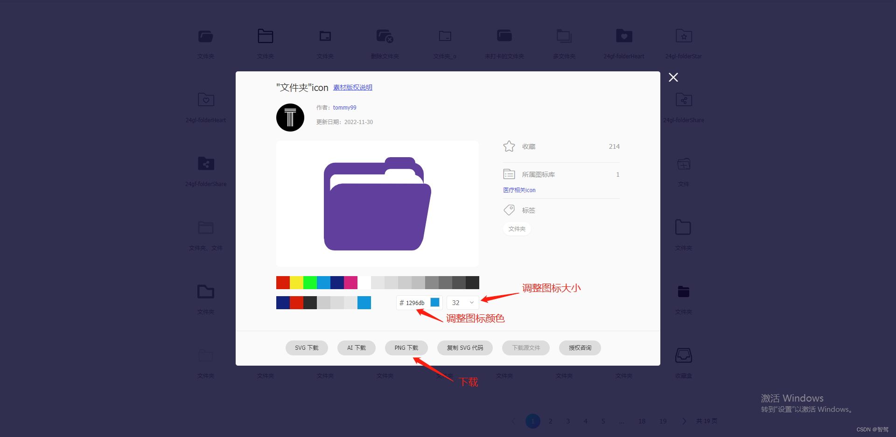Click the tag icon beside 标签

[509, 210]
